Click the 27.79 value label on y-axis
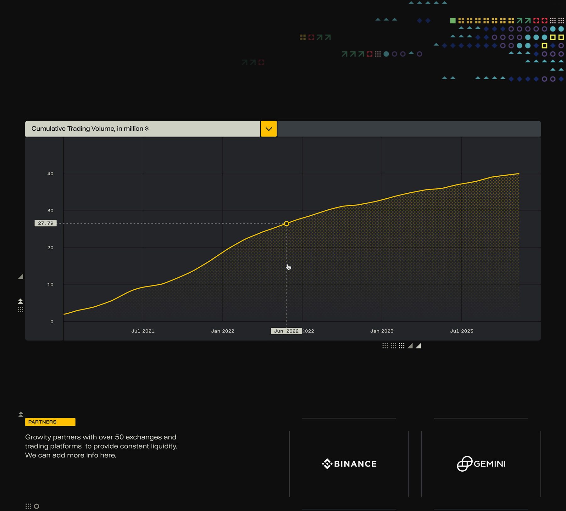This screenshot has width=566, height=511. (x=46, y=223)
